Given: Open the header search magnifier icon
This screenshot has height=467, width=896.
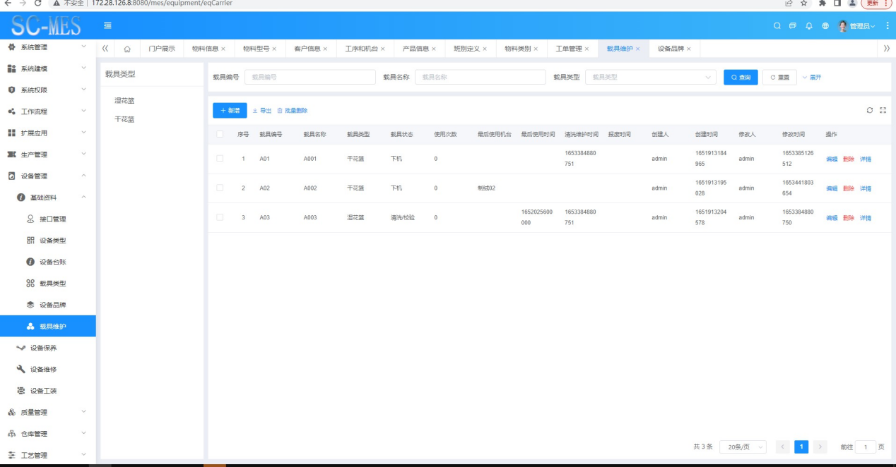Looking at the screenshot, I should (777, 26).
